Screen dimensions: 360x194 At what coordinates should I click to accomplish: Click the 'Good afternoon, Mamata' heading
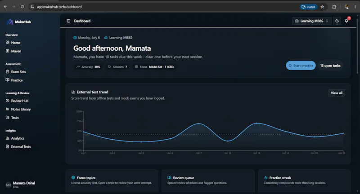pyautogui.click(x=112, y=48)
